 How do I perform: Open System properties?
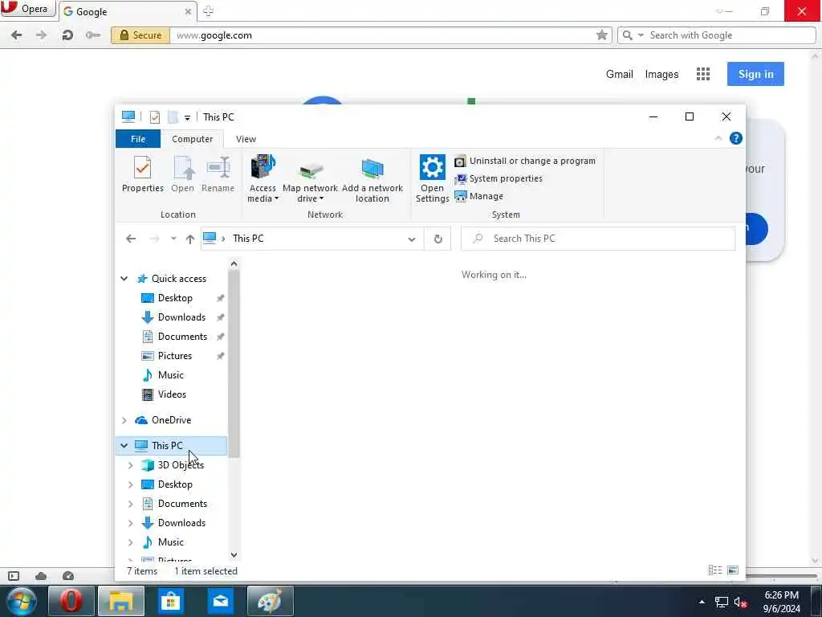(x=498, y=178)
